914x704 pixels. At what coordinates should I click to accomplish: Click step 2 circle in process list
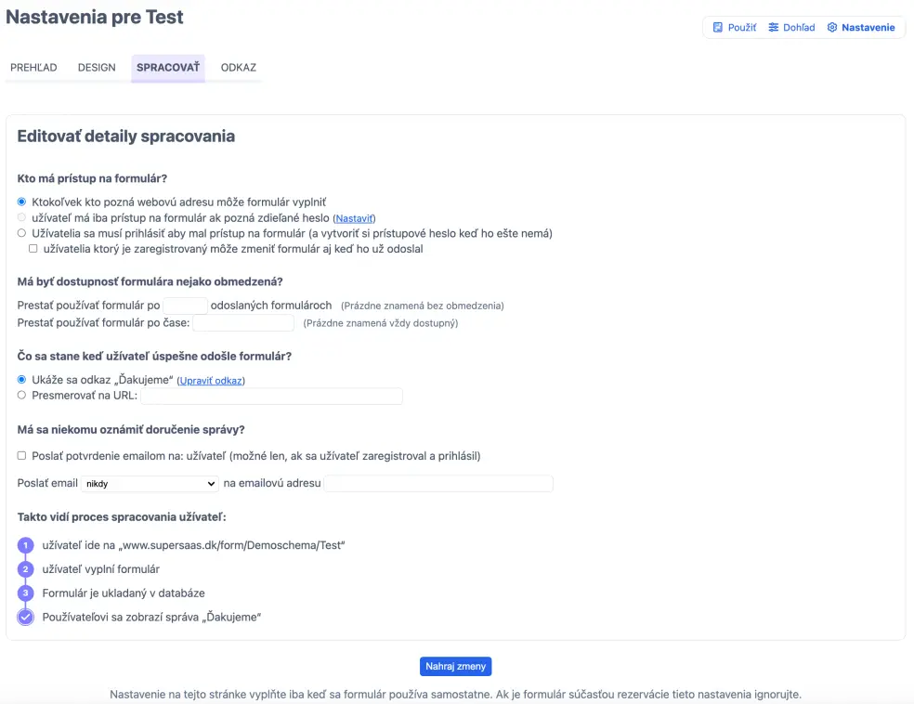tap(26, 569)
